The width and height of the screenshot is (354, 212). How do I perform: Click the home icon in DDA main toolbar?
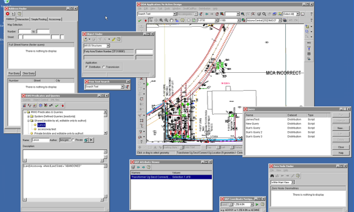click(x=217, y=14)
